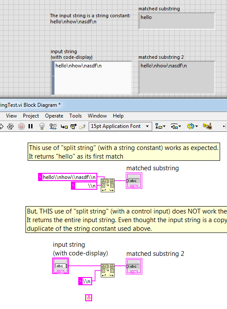Click the Step Into toolbar icon

point(64,127)
